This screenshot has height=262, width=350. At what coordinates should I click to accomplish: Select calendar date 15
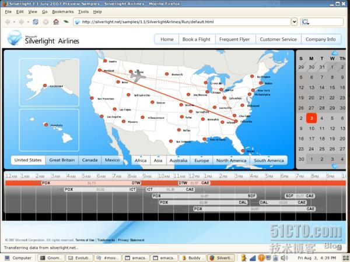point(332,87)
